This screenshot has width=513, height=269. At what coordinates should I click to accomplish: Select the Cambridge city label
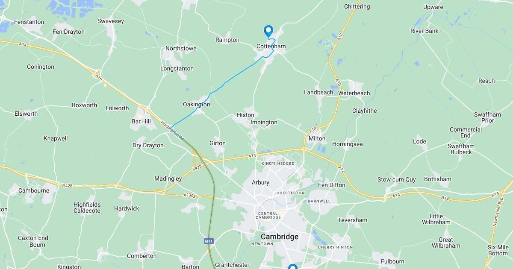coord(280,237)
